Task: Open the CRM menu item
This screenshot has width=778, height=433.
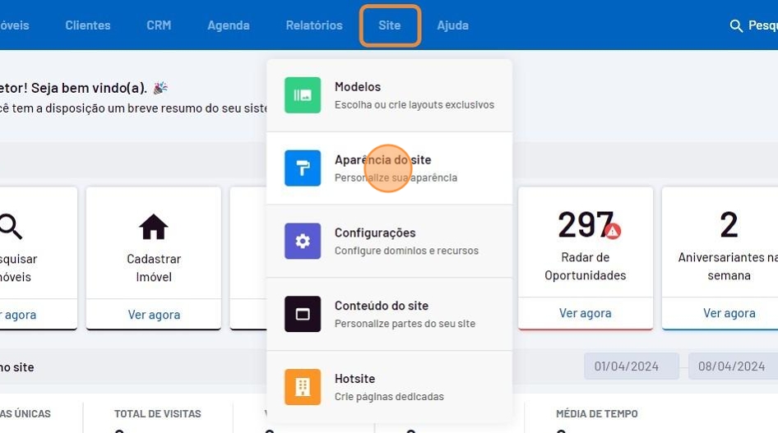Action: click(x=159, y=25)
